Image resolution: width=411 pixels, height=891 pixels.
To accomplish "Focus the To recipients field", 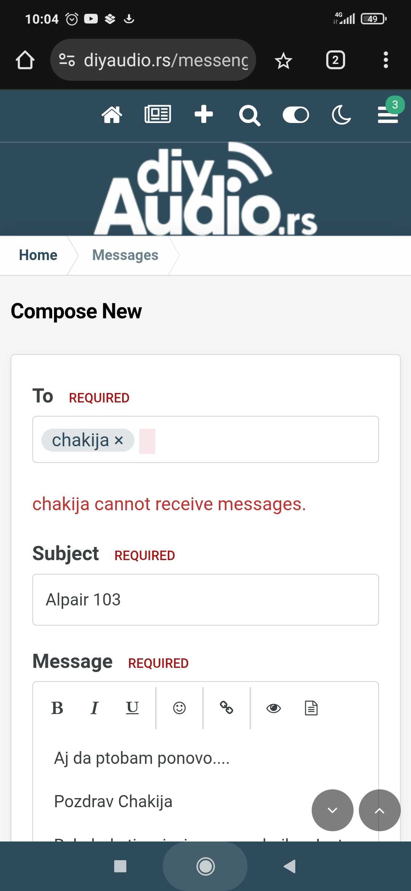I will tap(205, 439).
